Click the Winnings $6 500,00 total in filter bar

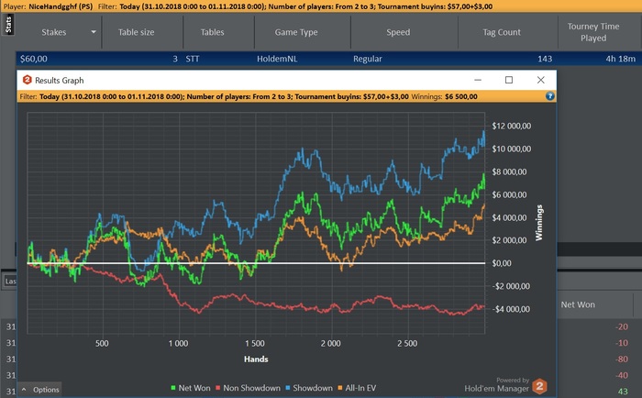coord(444,96)
